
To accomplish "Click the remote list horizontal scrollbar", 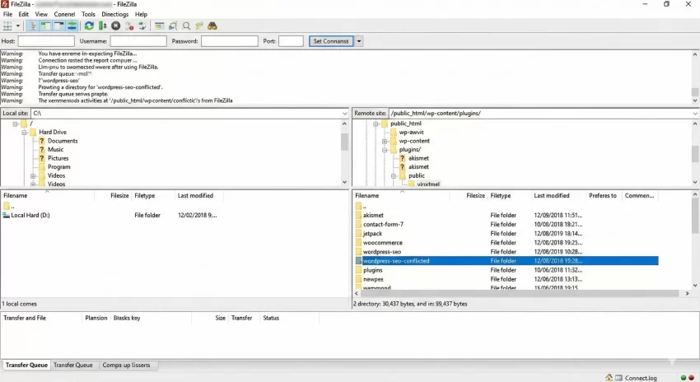I will click(521, 293).
